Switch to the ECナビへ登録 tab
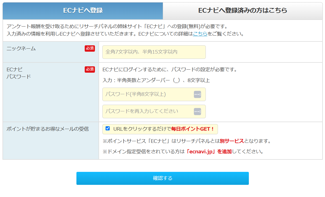Image resolution: width=325 pixels, height=197 pixels. pos(83,11)
